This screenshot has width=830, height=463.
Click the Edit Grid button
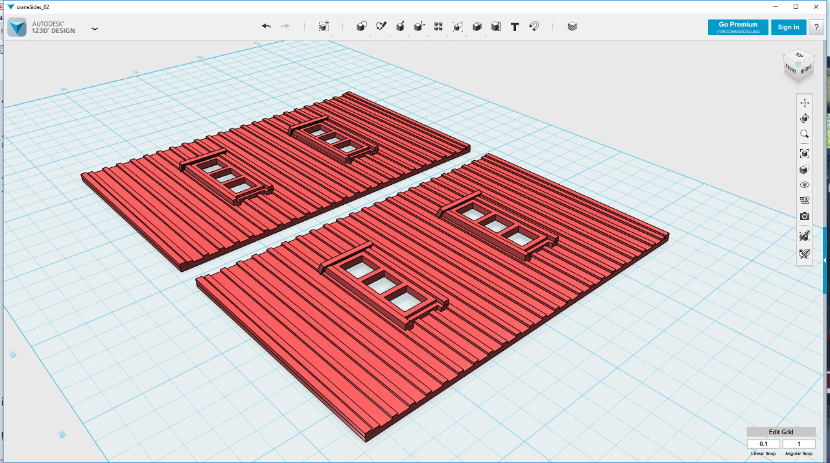(781, 432)
